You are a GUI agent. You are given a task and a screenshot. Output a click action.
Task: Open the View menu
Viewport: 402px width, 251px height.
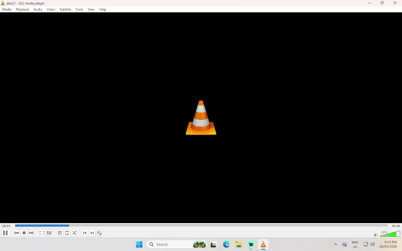(x=91, y=9)
